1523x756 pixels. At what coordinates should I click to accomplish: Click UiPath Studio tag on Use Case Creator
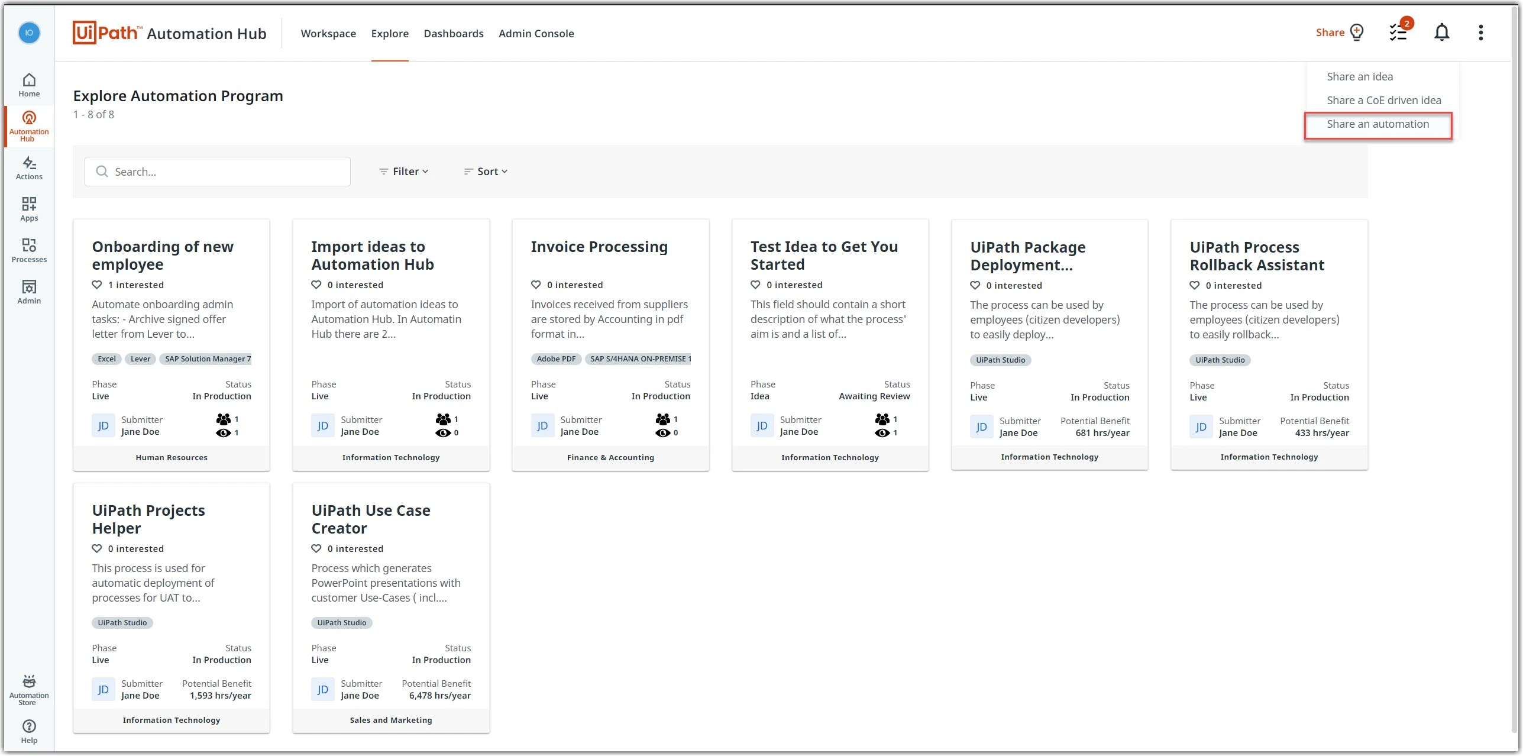(x=341, y=622)
